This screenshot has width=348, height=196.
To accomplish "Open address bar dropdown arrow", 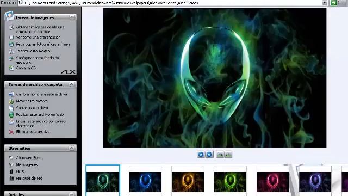I will (325, 3).
